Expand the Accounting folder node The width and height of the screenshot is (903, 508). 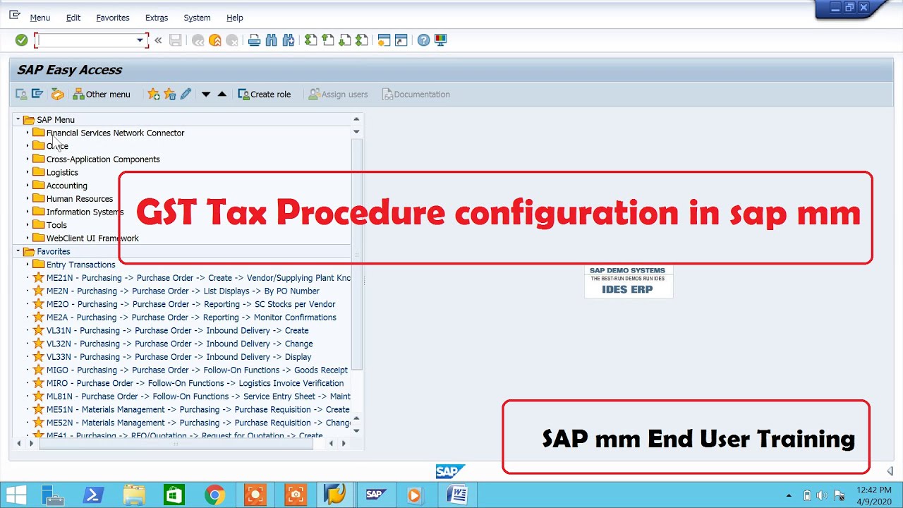28,186
